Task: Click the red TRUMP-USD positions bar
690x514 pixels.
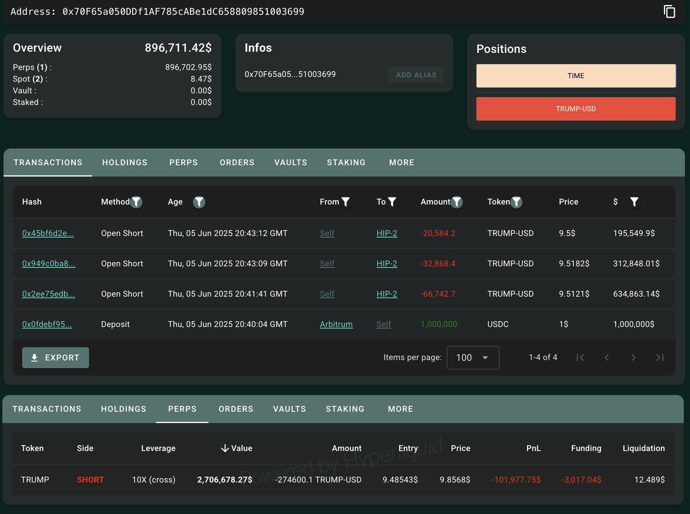Action: pyautogui.click(x=576, y=109)
